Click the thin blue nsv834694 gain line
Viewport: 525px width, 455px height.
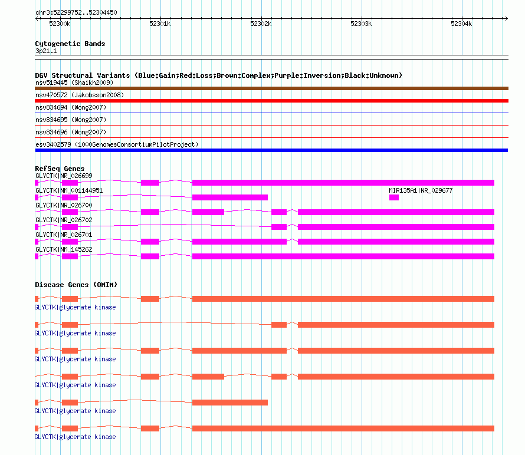click(x=271, y=113)
